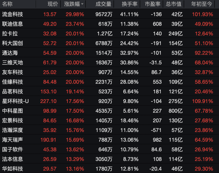Sort by 成交量 column header

(103, 4)
